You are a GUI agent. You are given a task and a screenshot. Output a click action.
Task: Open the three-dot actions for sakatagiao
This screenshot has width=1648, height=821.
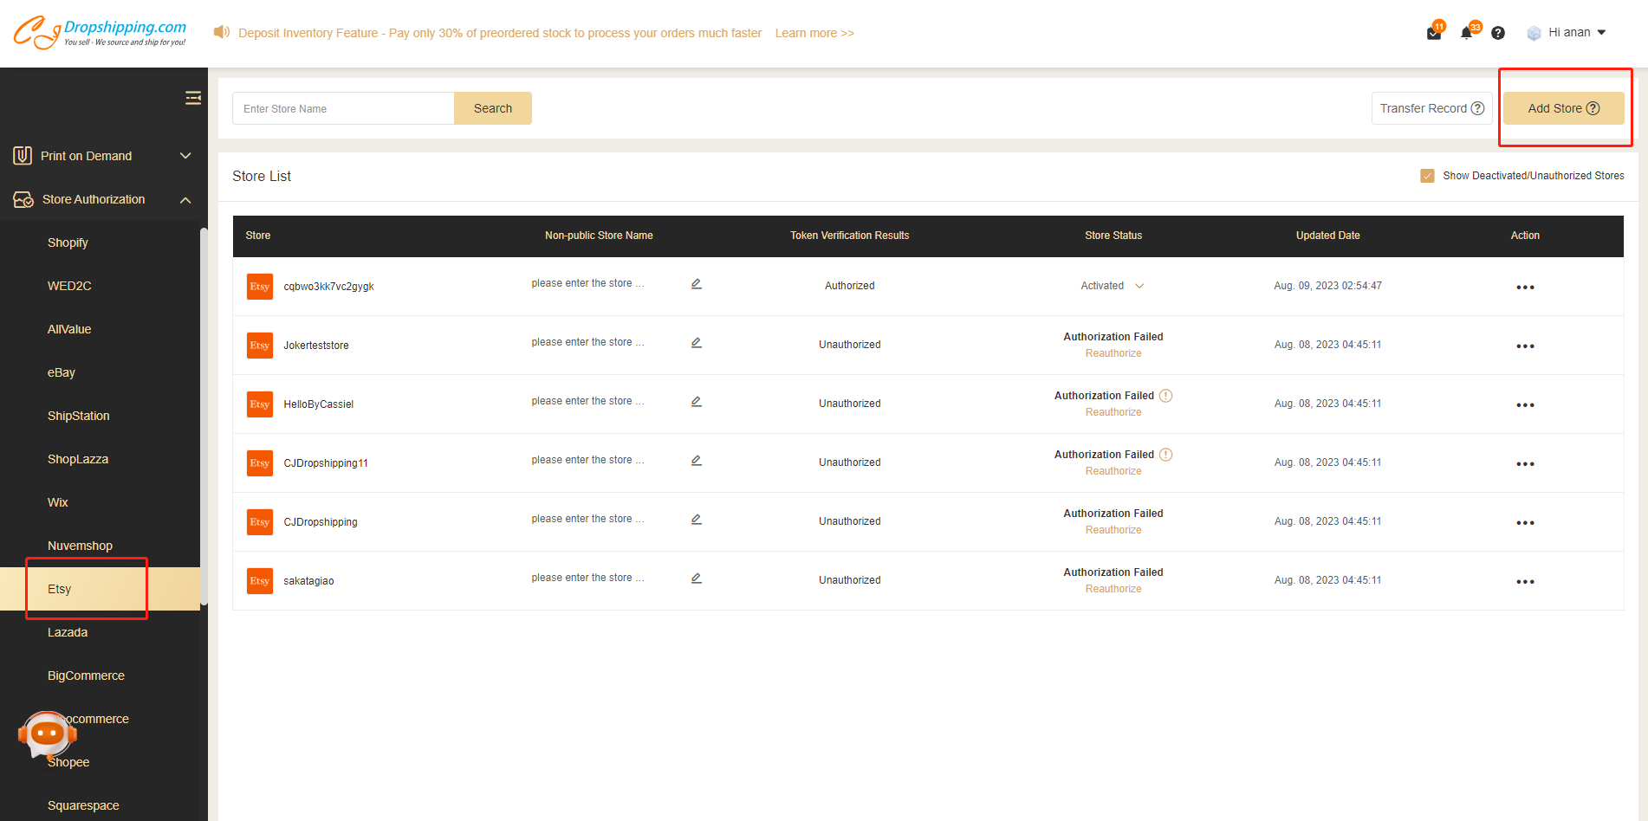point(1525,581)
